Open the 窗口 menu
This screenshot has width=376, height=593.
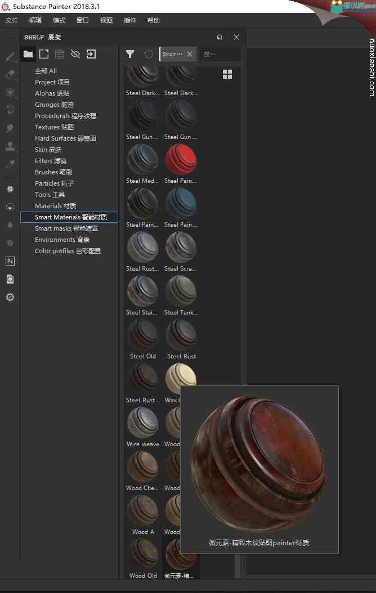(83, 20)
